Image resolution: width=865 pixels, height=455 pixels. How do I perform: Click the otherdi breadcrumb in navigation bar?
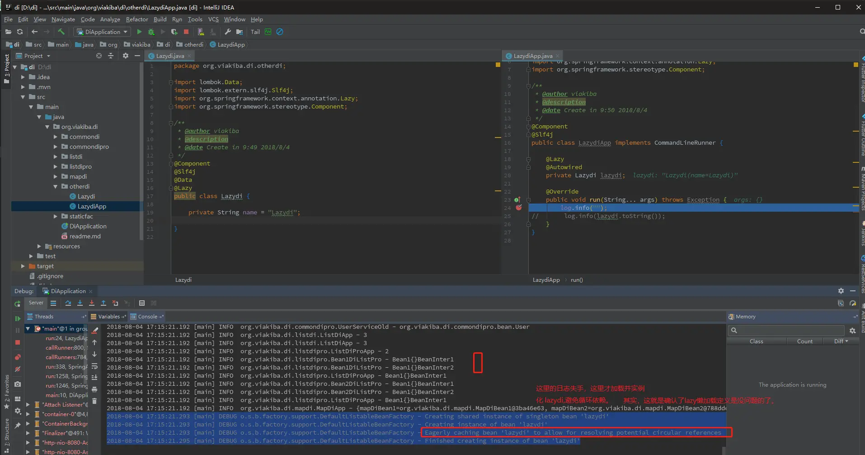coord(193,44)
